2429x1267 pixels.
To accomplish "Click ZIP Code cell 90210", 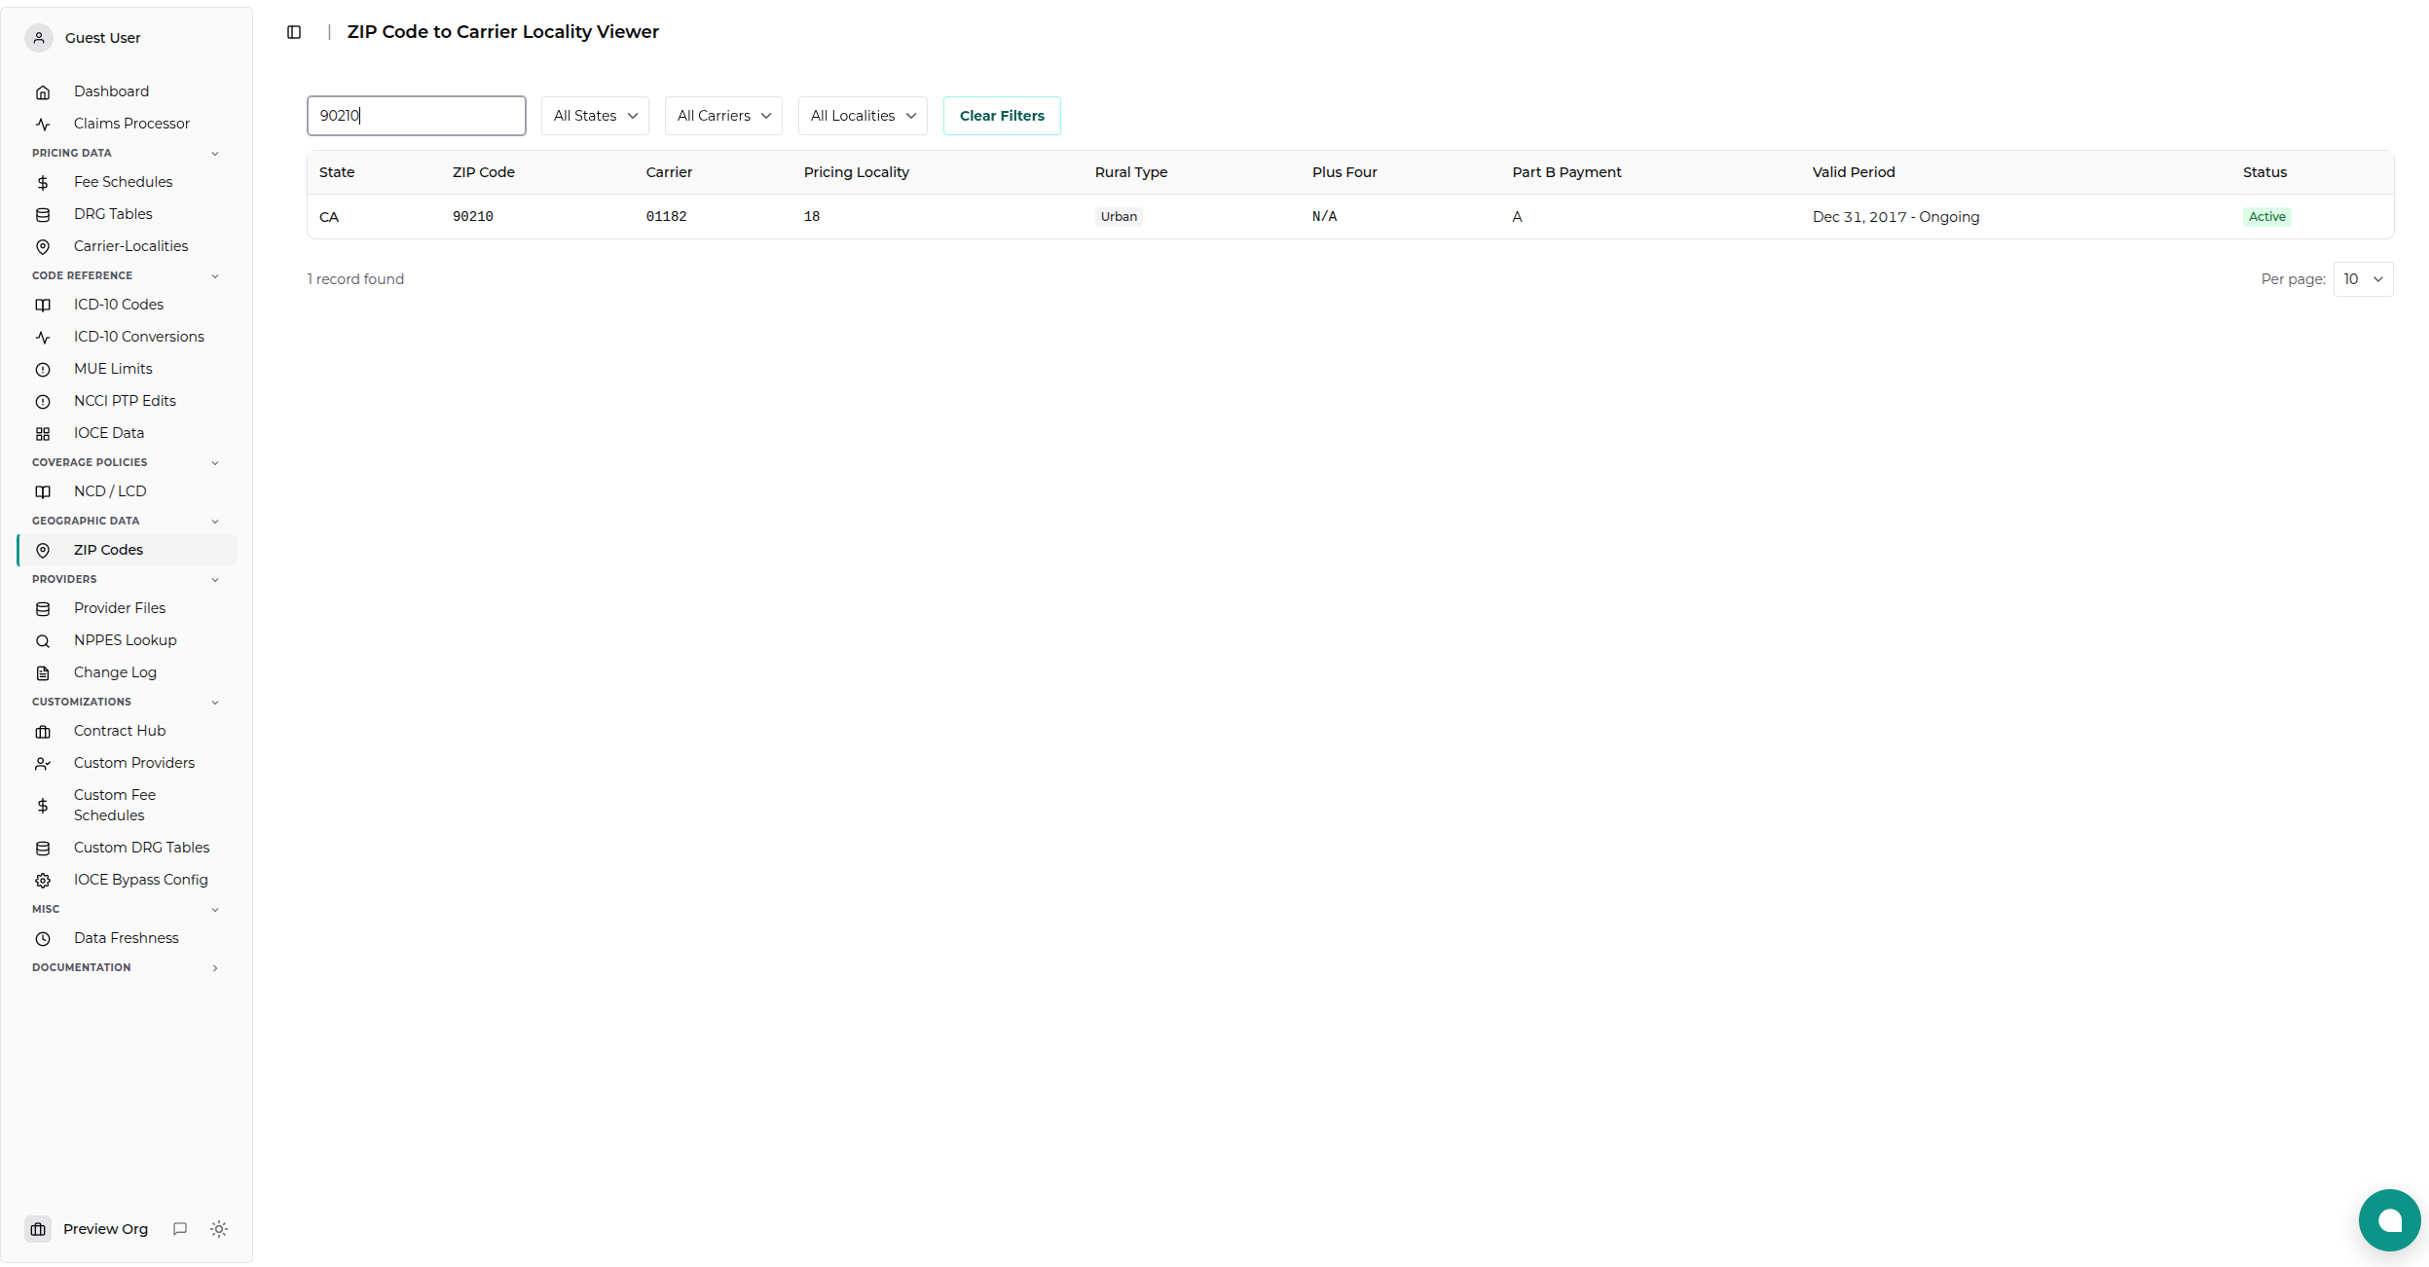I will coord(473,217).
